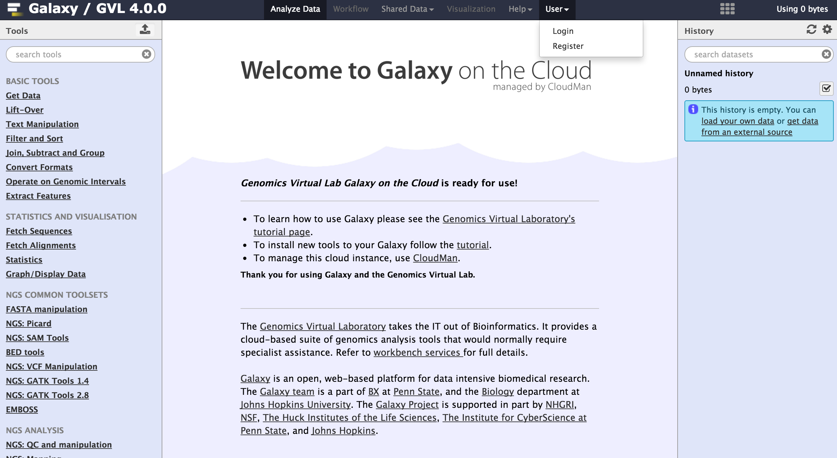The height and width of the screenshot is (458, 837).
Task: Open BED tools section
Action: (x=25, y=352)
